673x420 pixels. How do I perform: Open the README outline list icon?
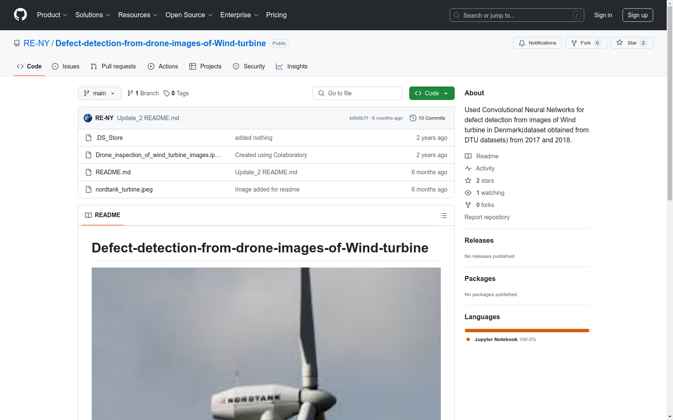tap(444, 215)
